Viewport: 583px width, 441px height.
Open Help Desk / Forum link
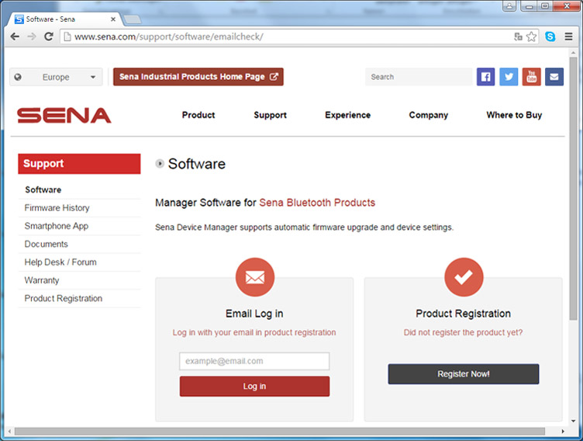pos(60,262)
